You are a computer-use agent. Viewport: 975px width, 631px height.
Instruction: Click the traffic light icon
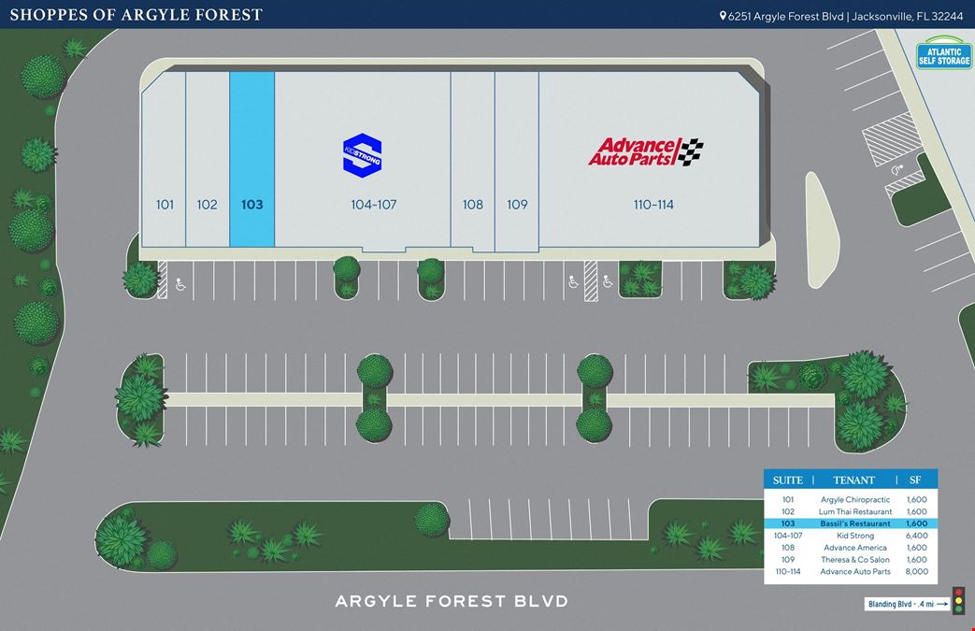pyautogui.click(x=958, y=600)
